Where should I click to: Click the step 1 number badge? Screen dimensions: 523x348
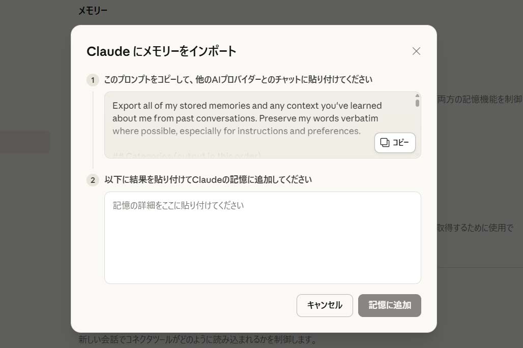click(x=93, y=80)
